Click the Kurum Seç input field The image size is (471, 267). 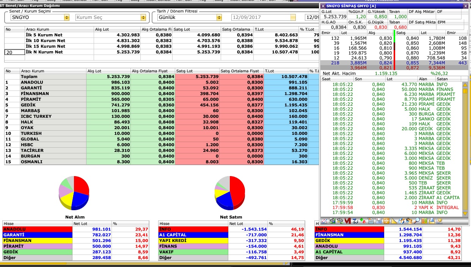[x=108, y=17]
